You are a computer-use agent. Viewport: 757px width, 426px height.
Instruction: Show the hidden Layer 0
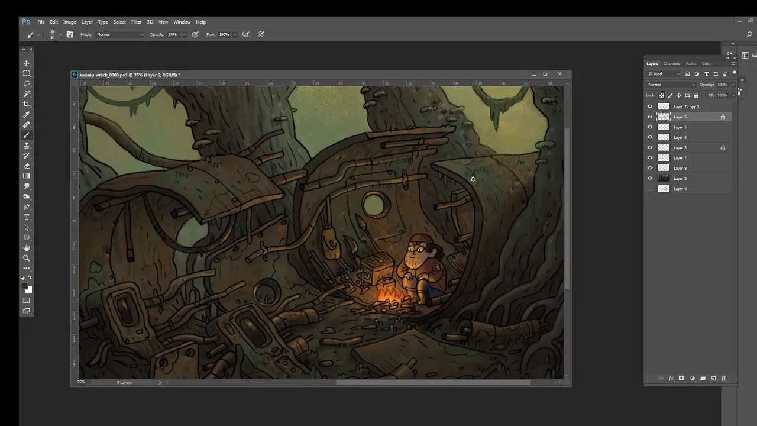pos(650,189)
